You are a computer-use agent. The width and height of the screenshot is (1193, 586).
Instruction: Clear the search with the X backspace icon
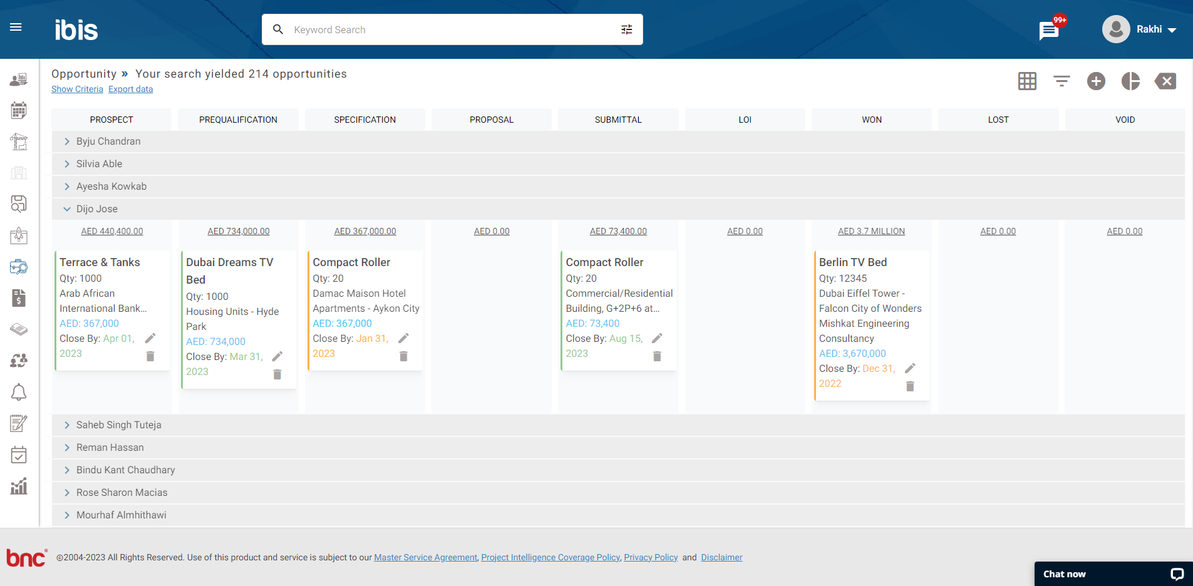coord(1165,81)
